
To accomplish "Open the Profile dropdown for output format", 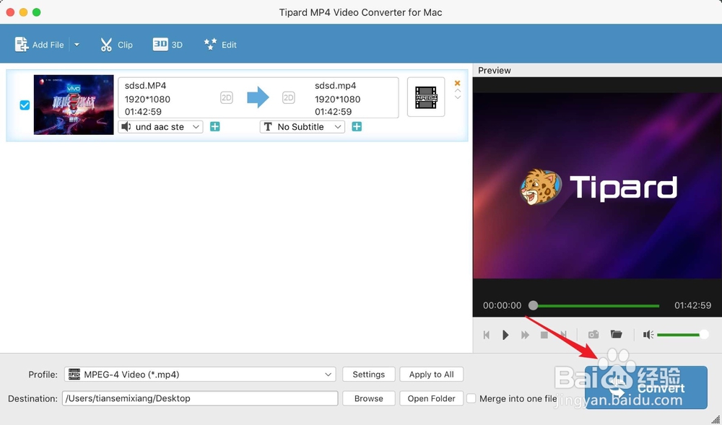I will (200, 374).
